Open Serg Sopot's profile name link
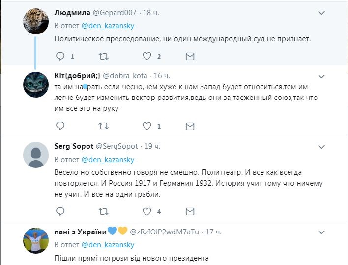The image size is (348, 265). [73, 146]
